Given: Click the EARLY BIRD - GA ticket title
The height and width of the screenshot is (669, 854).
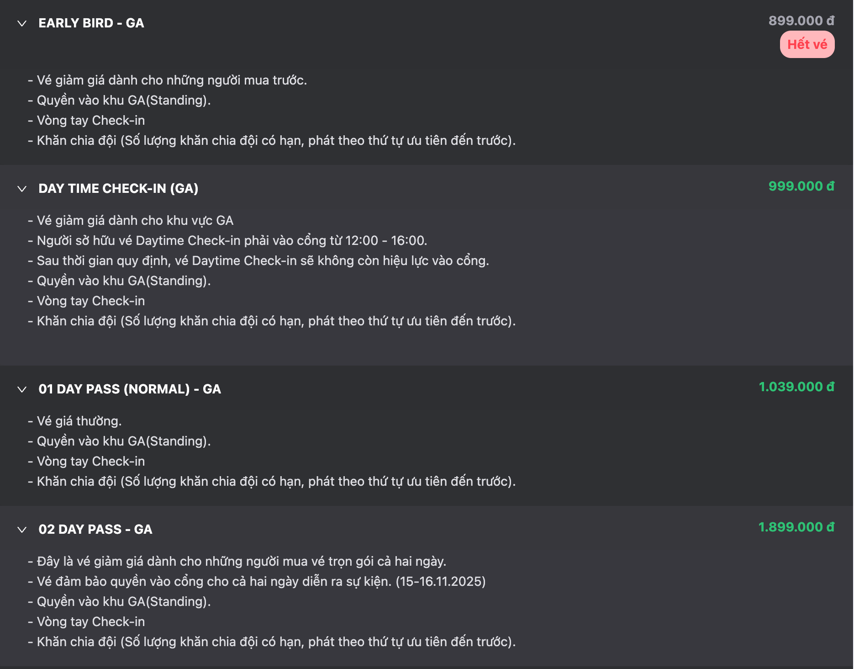Looking at the screenshot, I should coord(91,23).
